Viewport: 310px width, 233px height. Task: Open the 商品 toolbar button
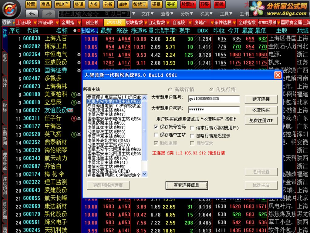click(x=45, y=4)
